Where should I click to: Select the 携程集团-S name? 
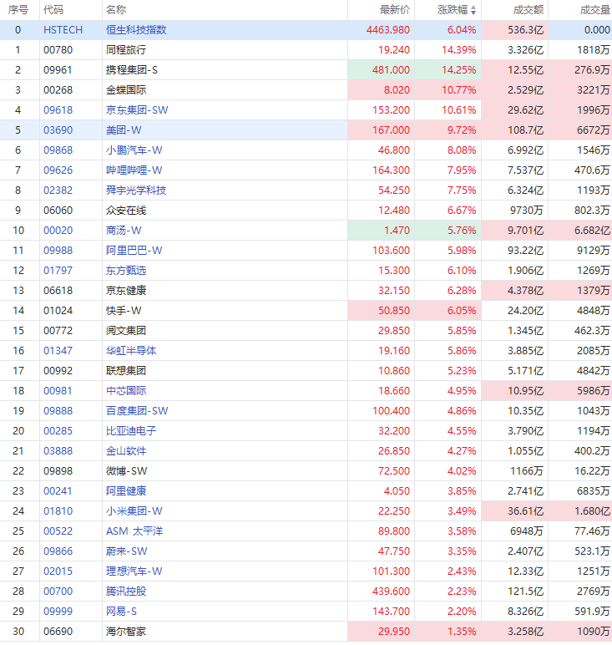click(x=132, y=70)
